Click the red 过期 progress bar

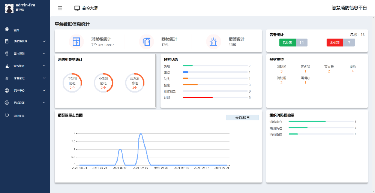click(198, 97)
